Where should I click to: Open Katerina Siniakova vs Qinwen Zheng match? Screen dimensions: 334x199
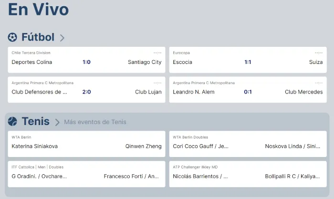[86, 144]
